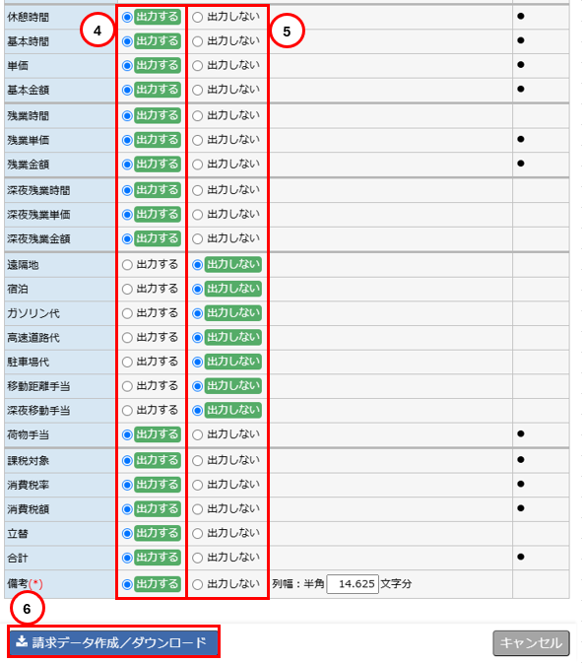
Task: Click the ガソリン代 row label
Action: (33, 313)
